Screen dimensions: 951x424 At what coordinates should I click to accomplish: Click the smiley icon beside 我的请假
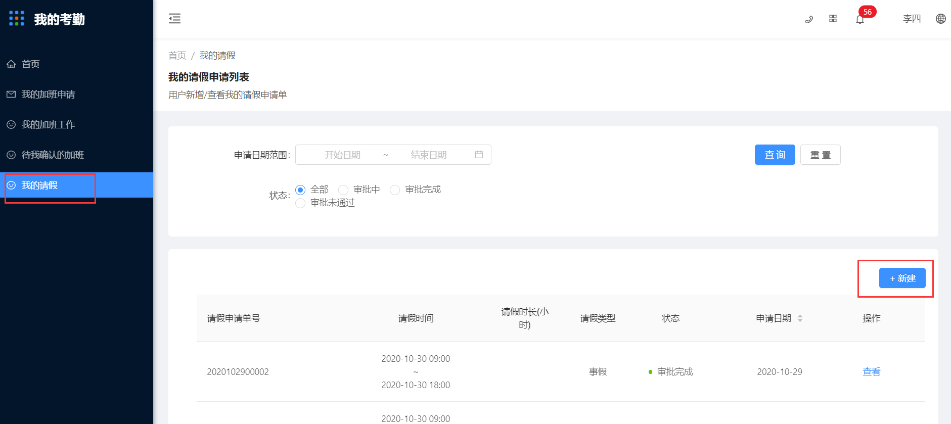(11, 185)
